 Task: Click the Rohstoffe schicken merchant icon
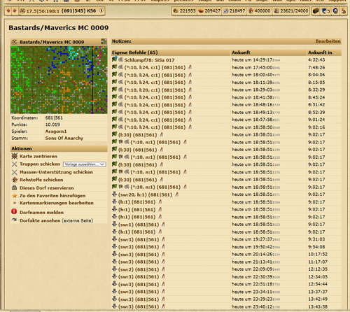pyautogui.click(x=15, y=180)
